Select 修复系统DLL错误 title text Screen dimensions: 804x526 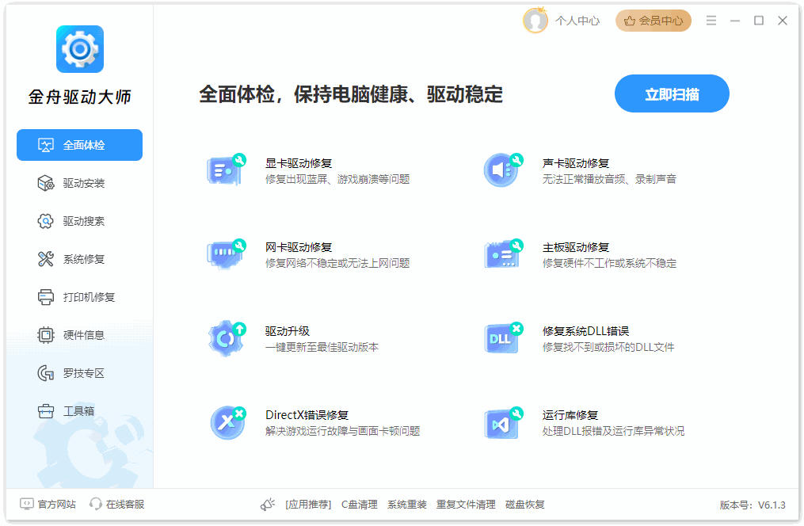pyautogui.click(x=585, y=331)
